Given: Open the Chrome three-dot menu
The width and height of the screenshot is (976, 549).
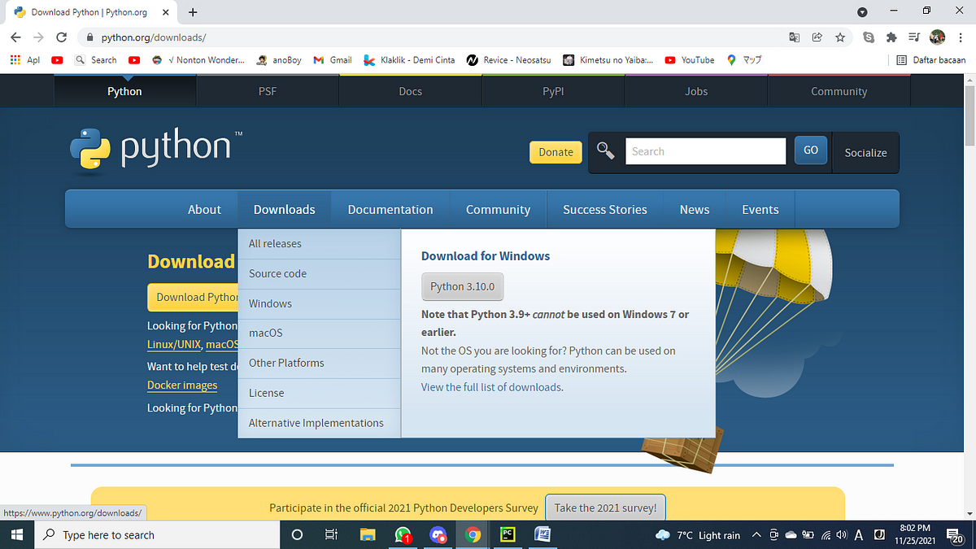Looking at the screenshot, I should click(x=959, y=37).
